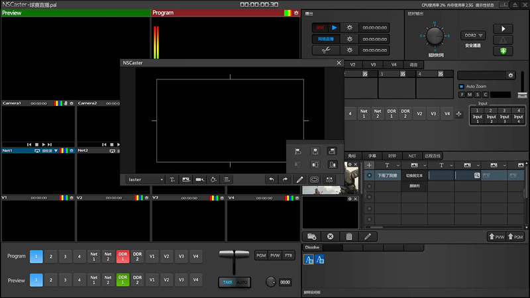Click the insert image icon in editor toolbar

[x=186, y=179]
